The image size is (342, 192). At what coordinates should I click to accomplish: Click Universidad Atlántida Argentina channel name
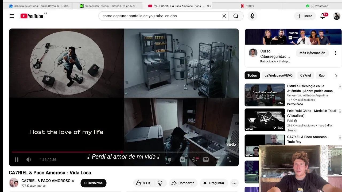point(307,95)
